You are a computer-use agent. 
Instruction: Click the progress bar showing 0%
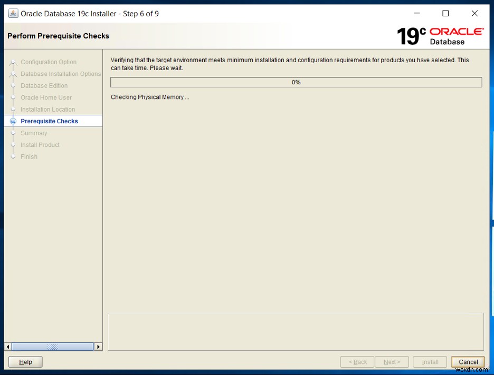[x=296, y=82]
